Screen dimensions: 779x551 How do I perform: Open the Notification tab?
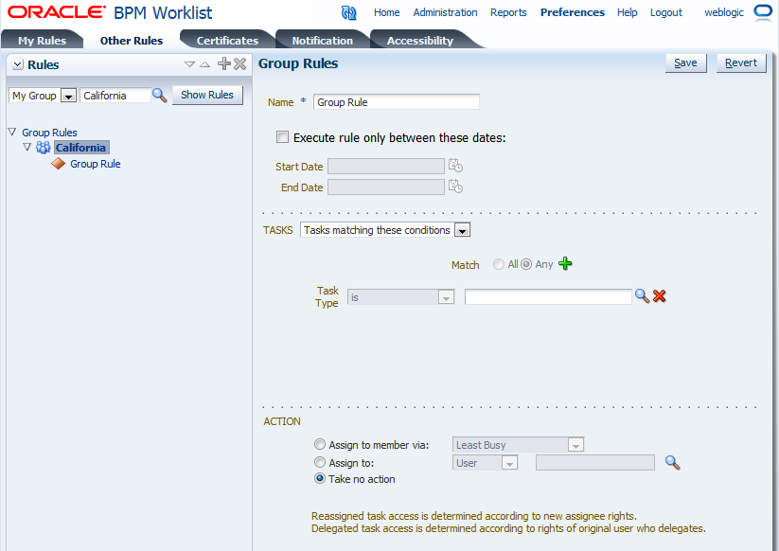coord(323,41)
